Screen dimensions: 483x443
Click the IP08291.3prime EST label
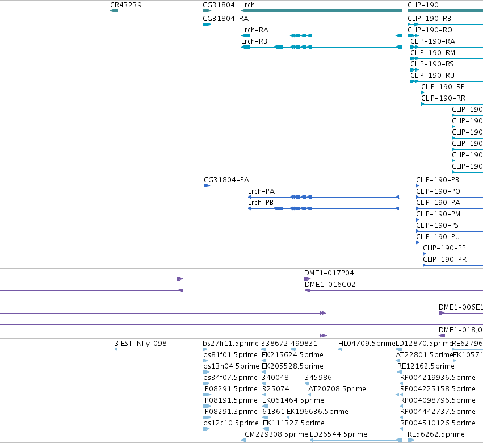pyautogui.click(x=230, y=412)
